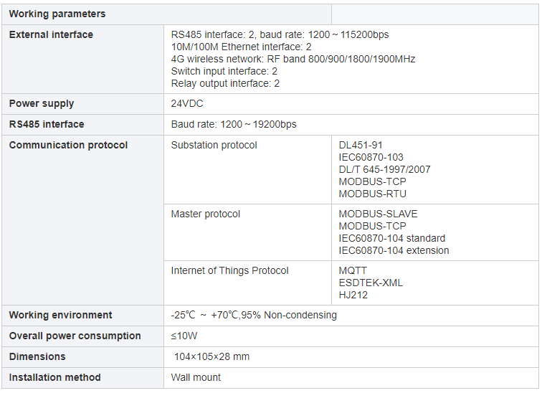Select the MODBUS-SLAVE entry

[378, 214]
